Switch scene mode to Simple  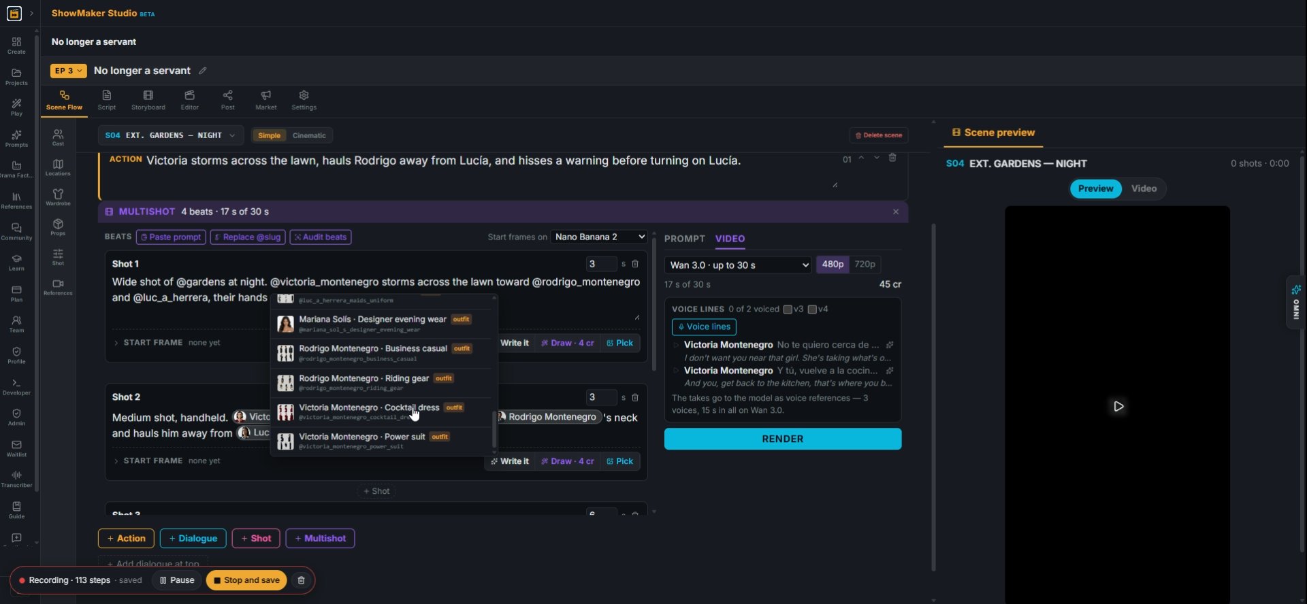click(269, 135)
